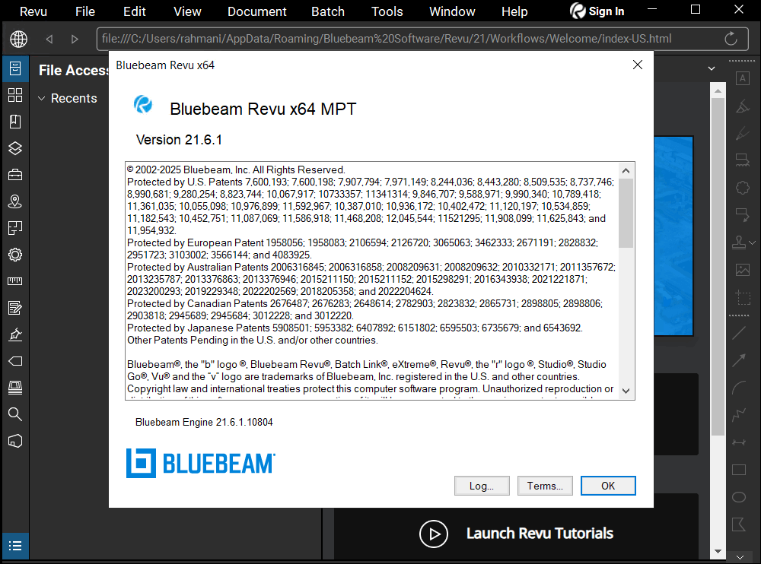Open the Tools menu

point(387,11)
